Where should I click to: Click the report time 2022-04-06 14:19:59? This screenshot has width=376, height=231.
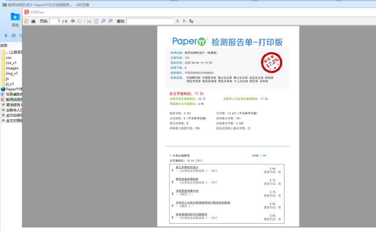[x=198, y=63]
